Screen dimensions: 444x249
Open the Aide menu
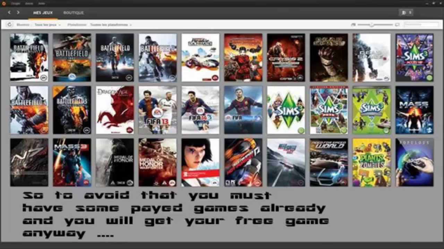(42, 3)
